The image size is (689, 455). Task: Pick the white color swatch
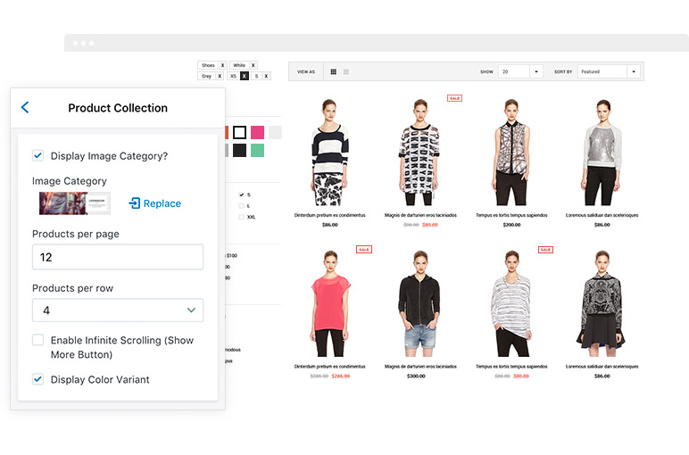[x=239, y=132]
